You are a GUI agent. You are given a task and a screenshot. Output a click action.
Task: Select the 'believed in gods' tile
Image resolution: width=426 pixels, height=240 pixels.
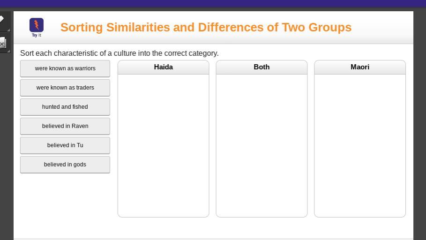[x=65, y=165]
